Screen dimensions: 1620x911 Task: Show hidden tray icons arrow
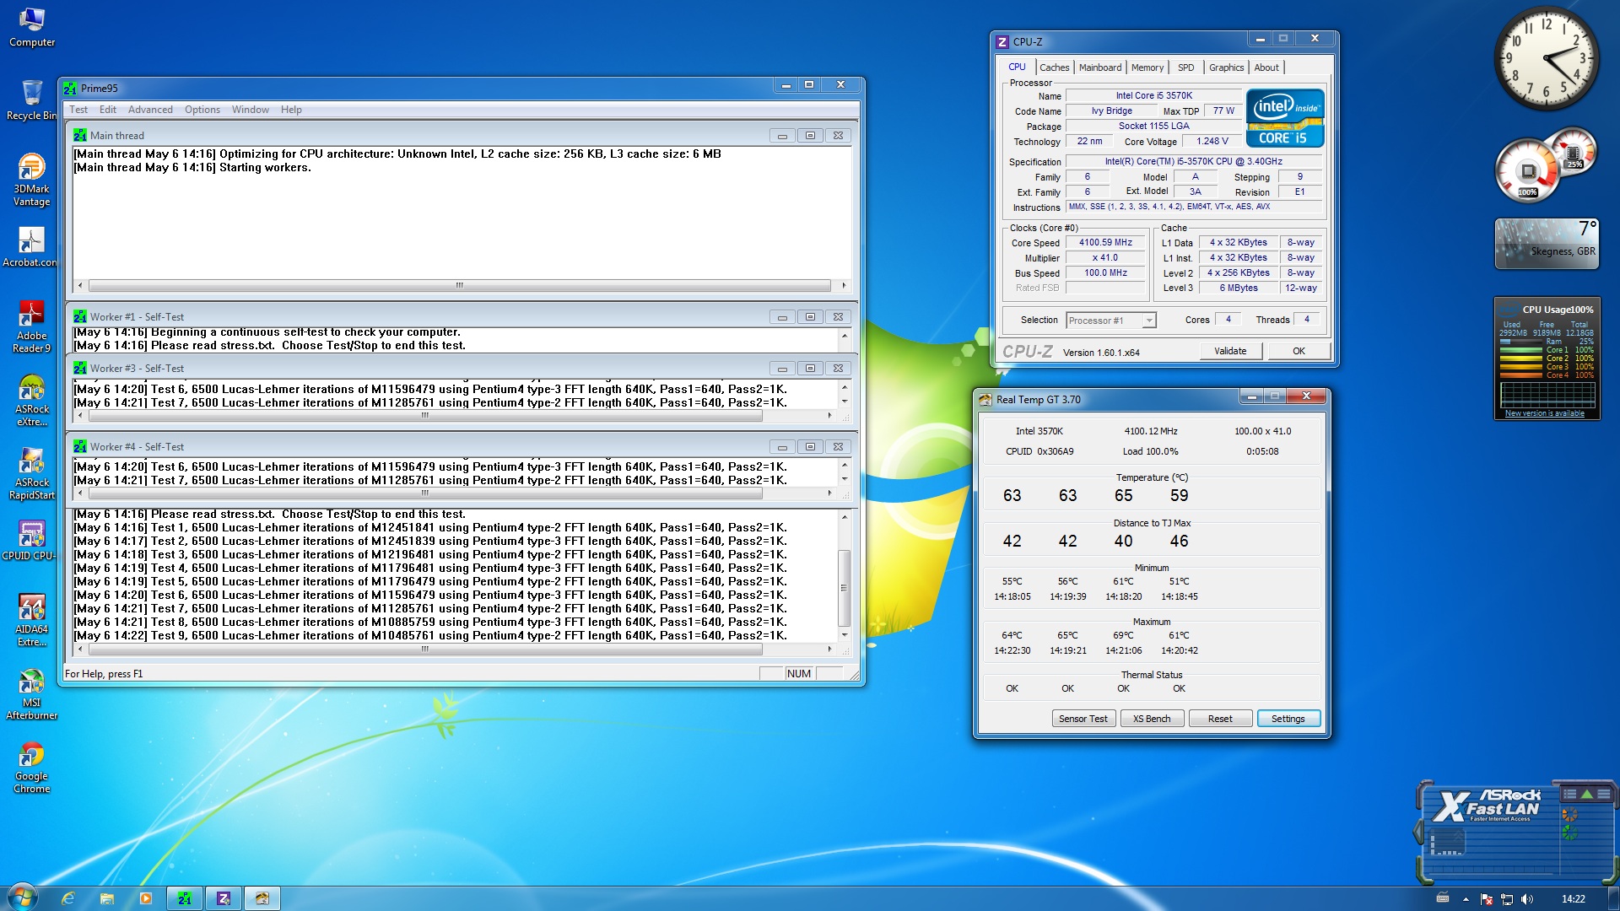click(x=1466, y=899)
